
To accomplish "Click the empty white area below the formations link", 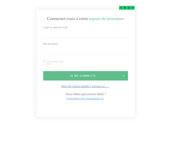I will tap(85, 109).
